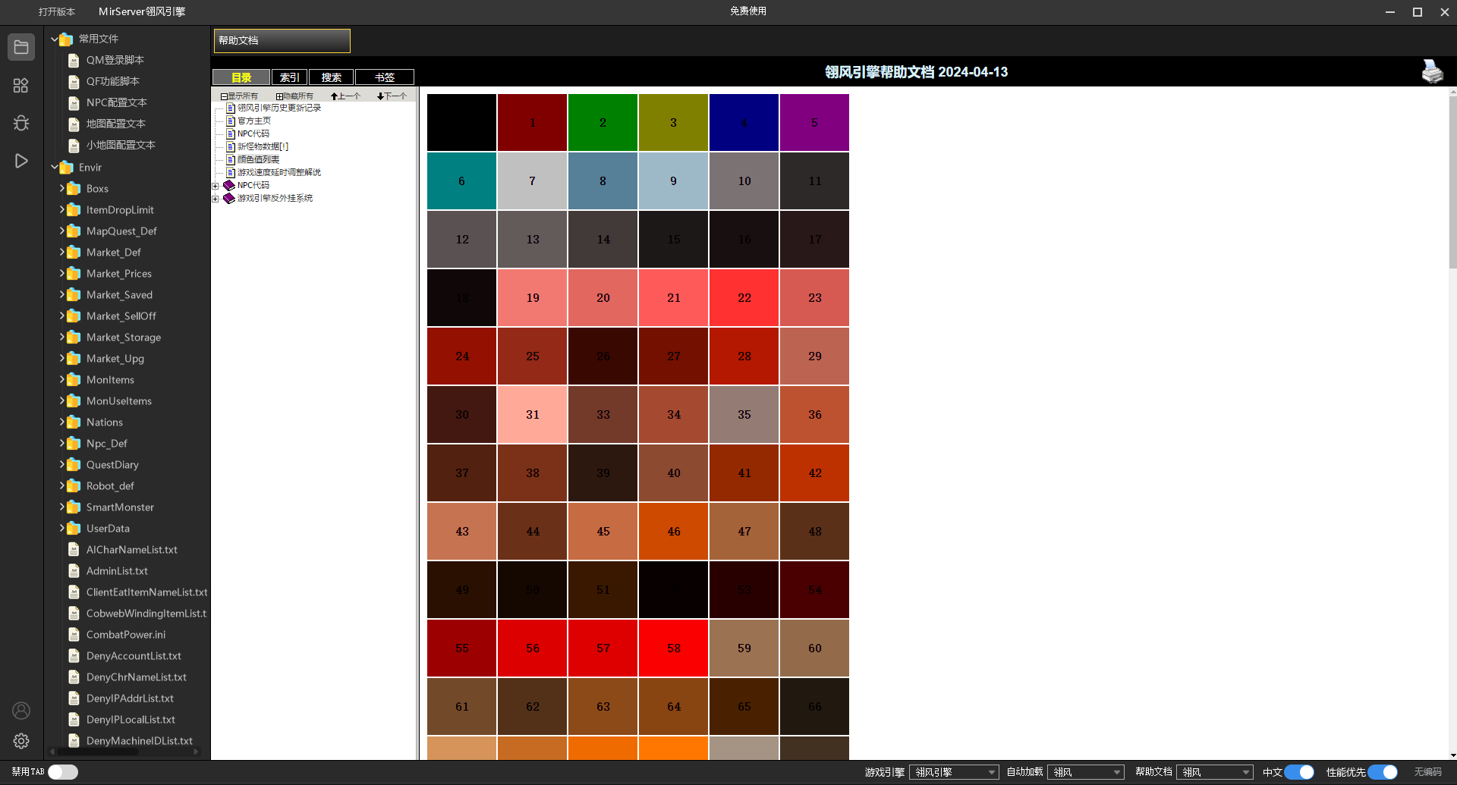1457x785 pixels.
Task: Click 显示所有 to expand all topics
Action: (x=239, y=96)
